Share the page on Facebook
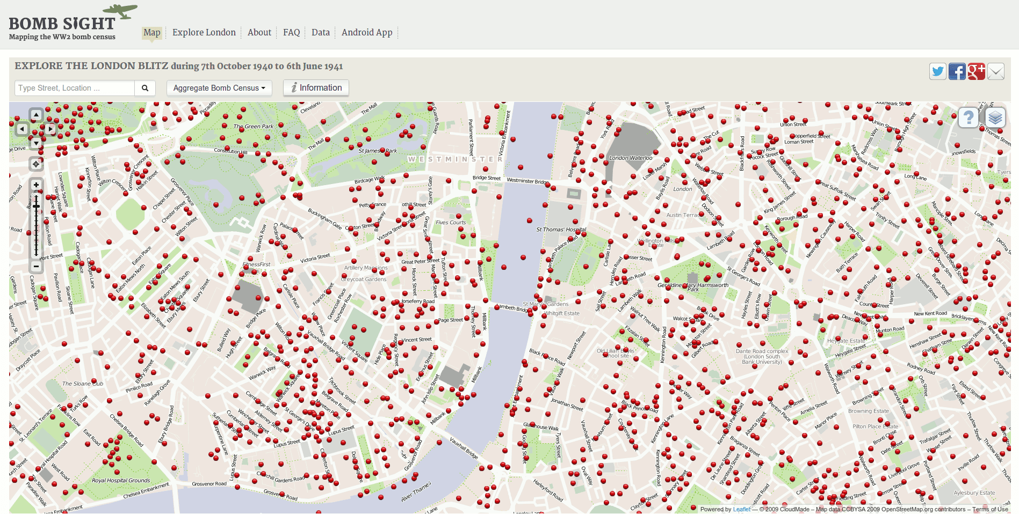The width and height of the screenshot is (1019, 514). [x=957, y=71]
